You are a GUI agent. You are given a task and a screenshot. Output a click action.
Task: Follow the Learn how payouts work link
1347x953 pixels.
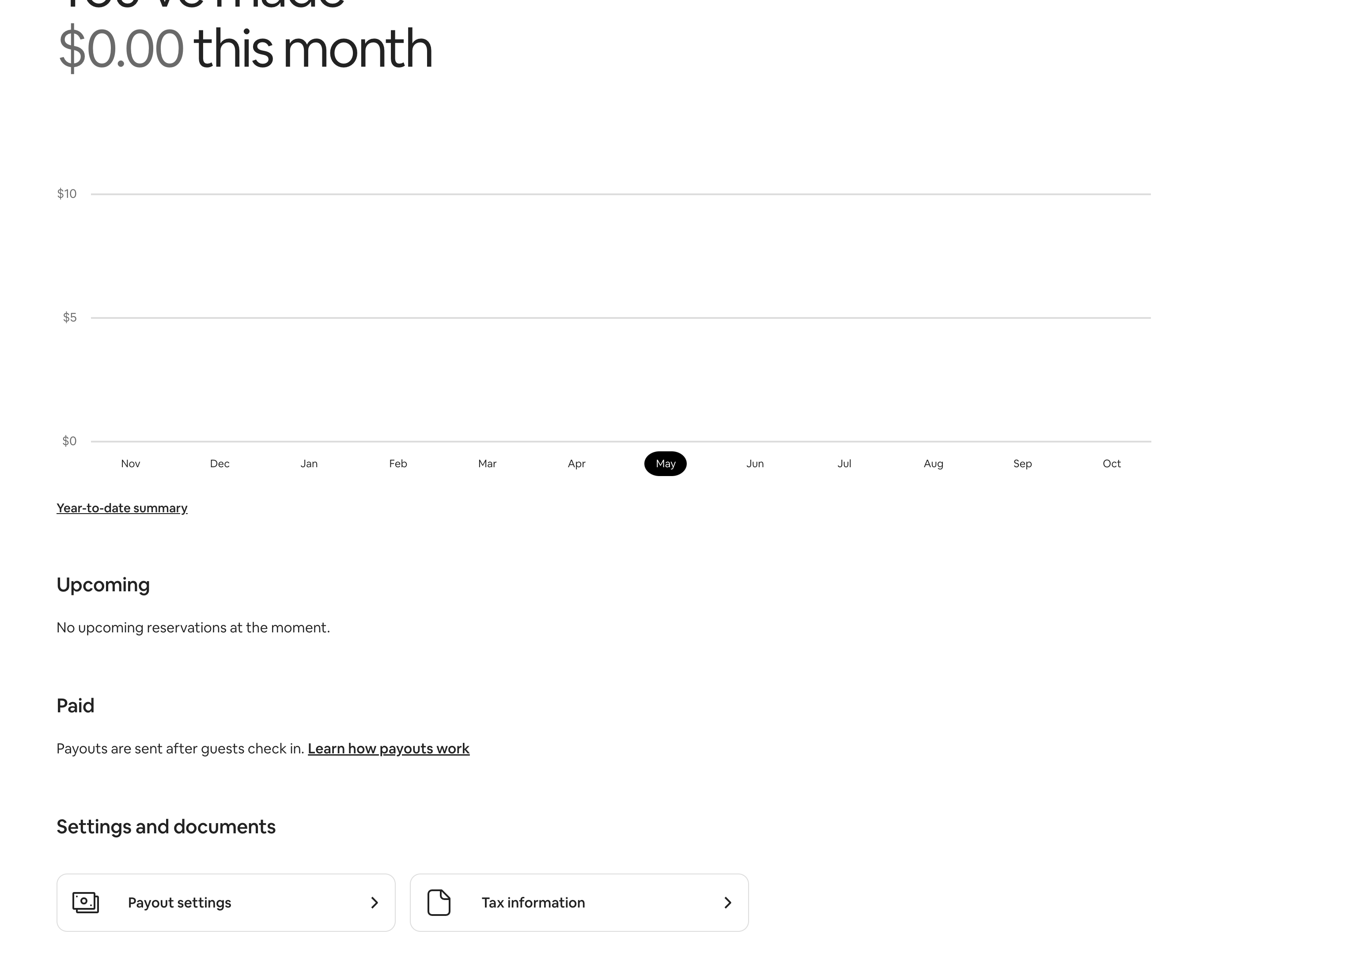click(389, 749)
